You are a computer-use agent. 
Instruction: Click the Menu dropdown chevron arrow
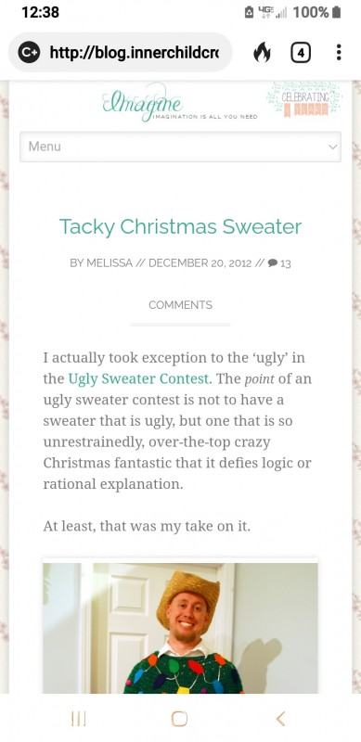(x=332, y=147)
